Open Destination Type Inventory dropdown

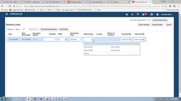click(x=76, y=39)
